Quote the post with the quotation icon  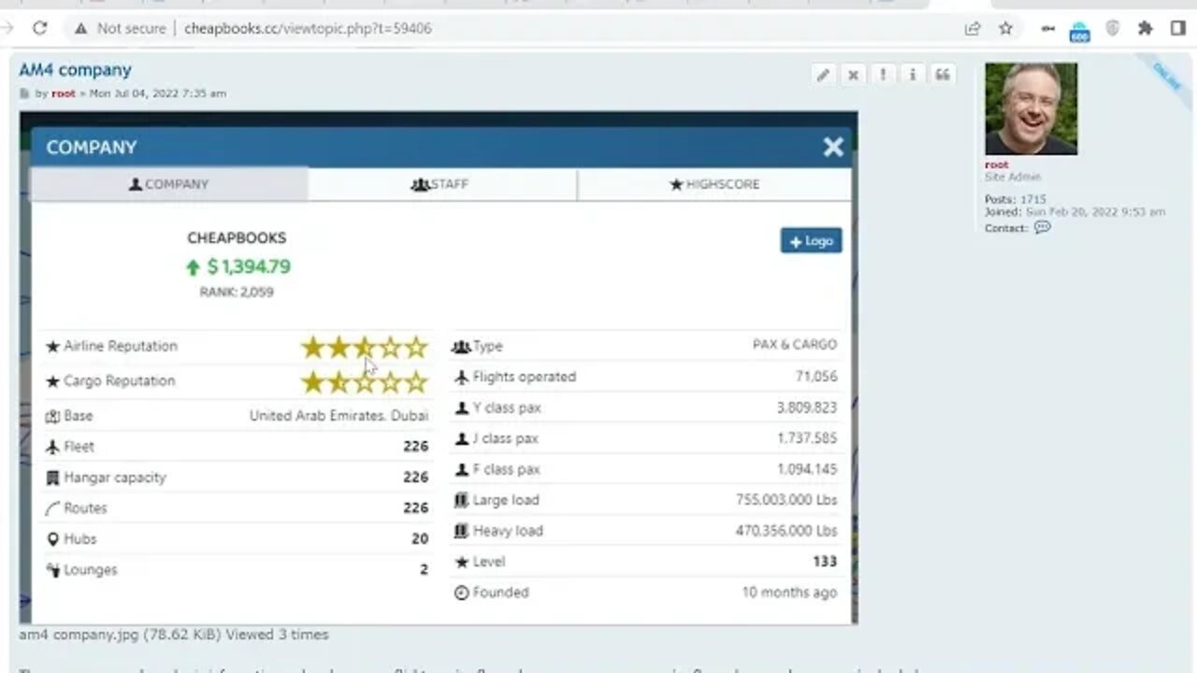tap(943, 75)
